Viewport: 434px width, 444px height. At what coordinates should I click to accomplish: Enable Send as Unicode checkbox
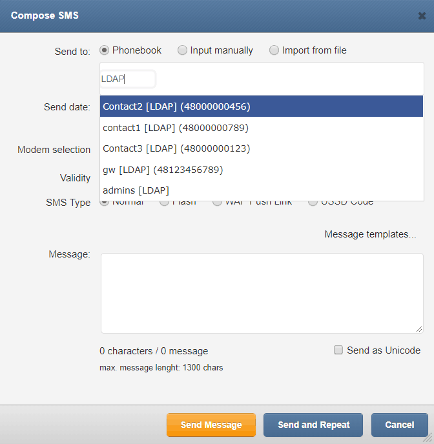pyautogui.click(x=338, y=350)
